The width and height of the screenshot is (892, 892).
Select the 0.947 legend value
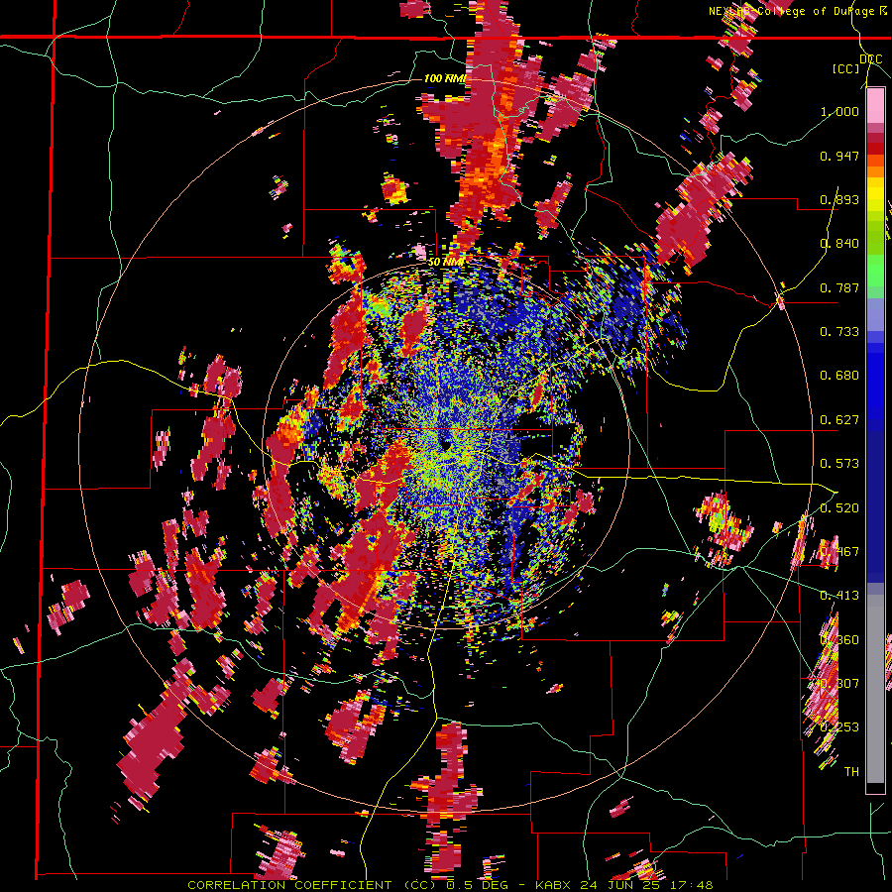pyautogui.click(x=839, y=156)
